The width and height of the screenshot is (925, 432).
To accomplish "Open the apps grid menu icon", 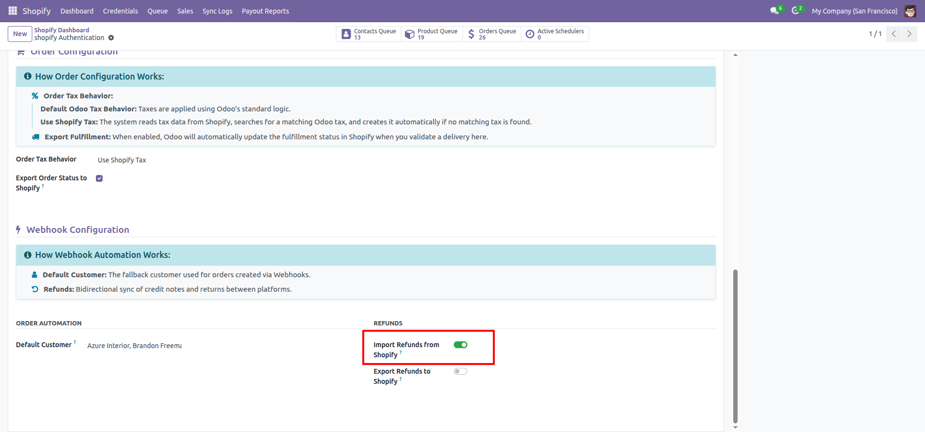I will (x=13, y=11).
